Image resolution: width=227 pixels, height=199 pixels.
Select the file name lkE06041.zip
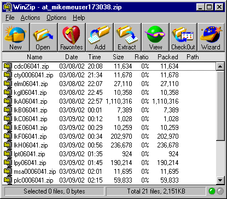click(31, 128)
